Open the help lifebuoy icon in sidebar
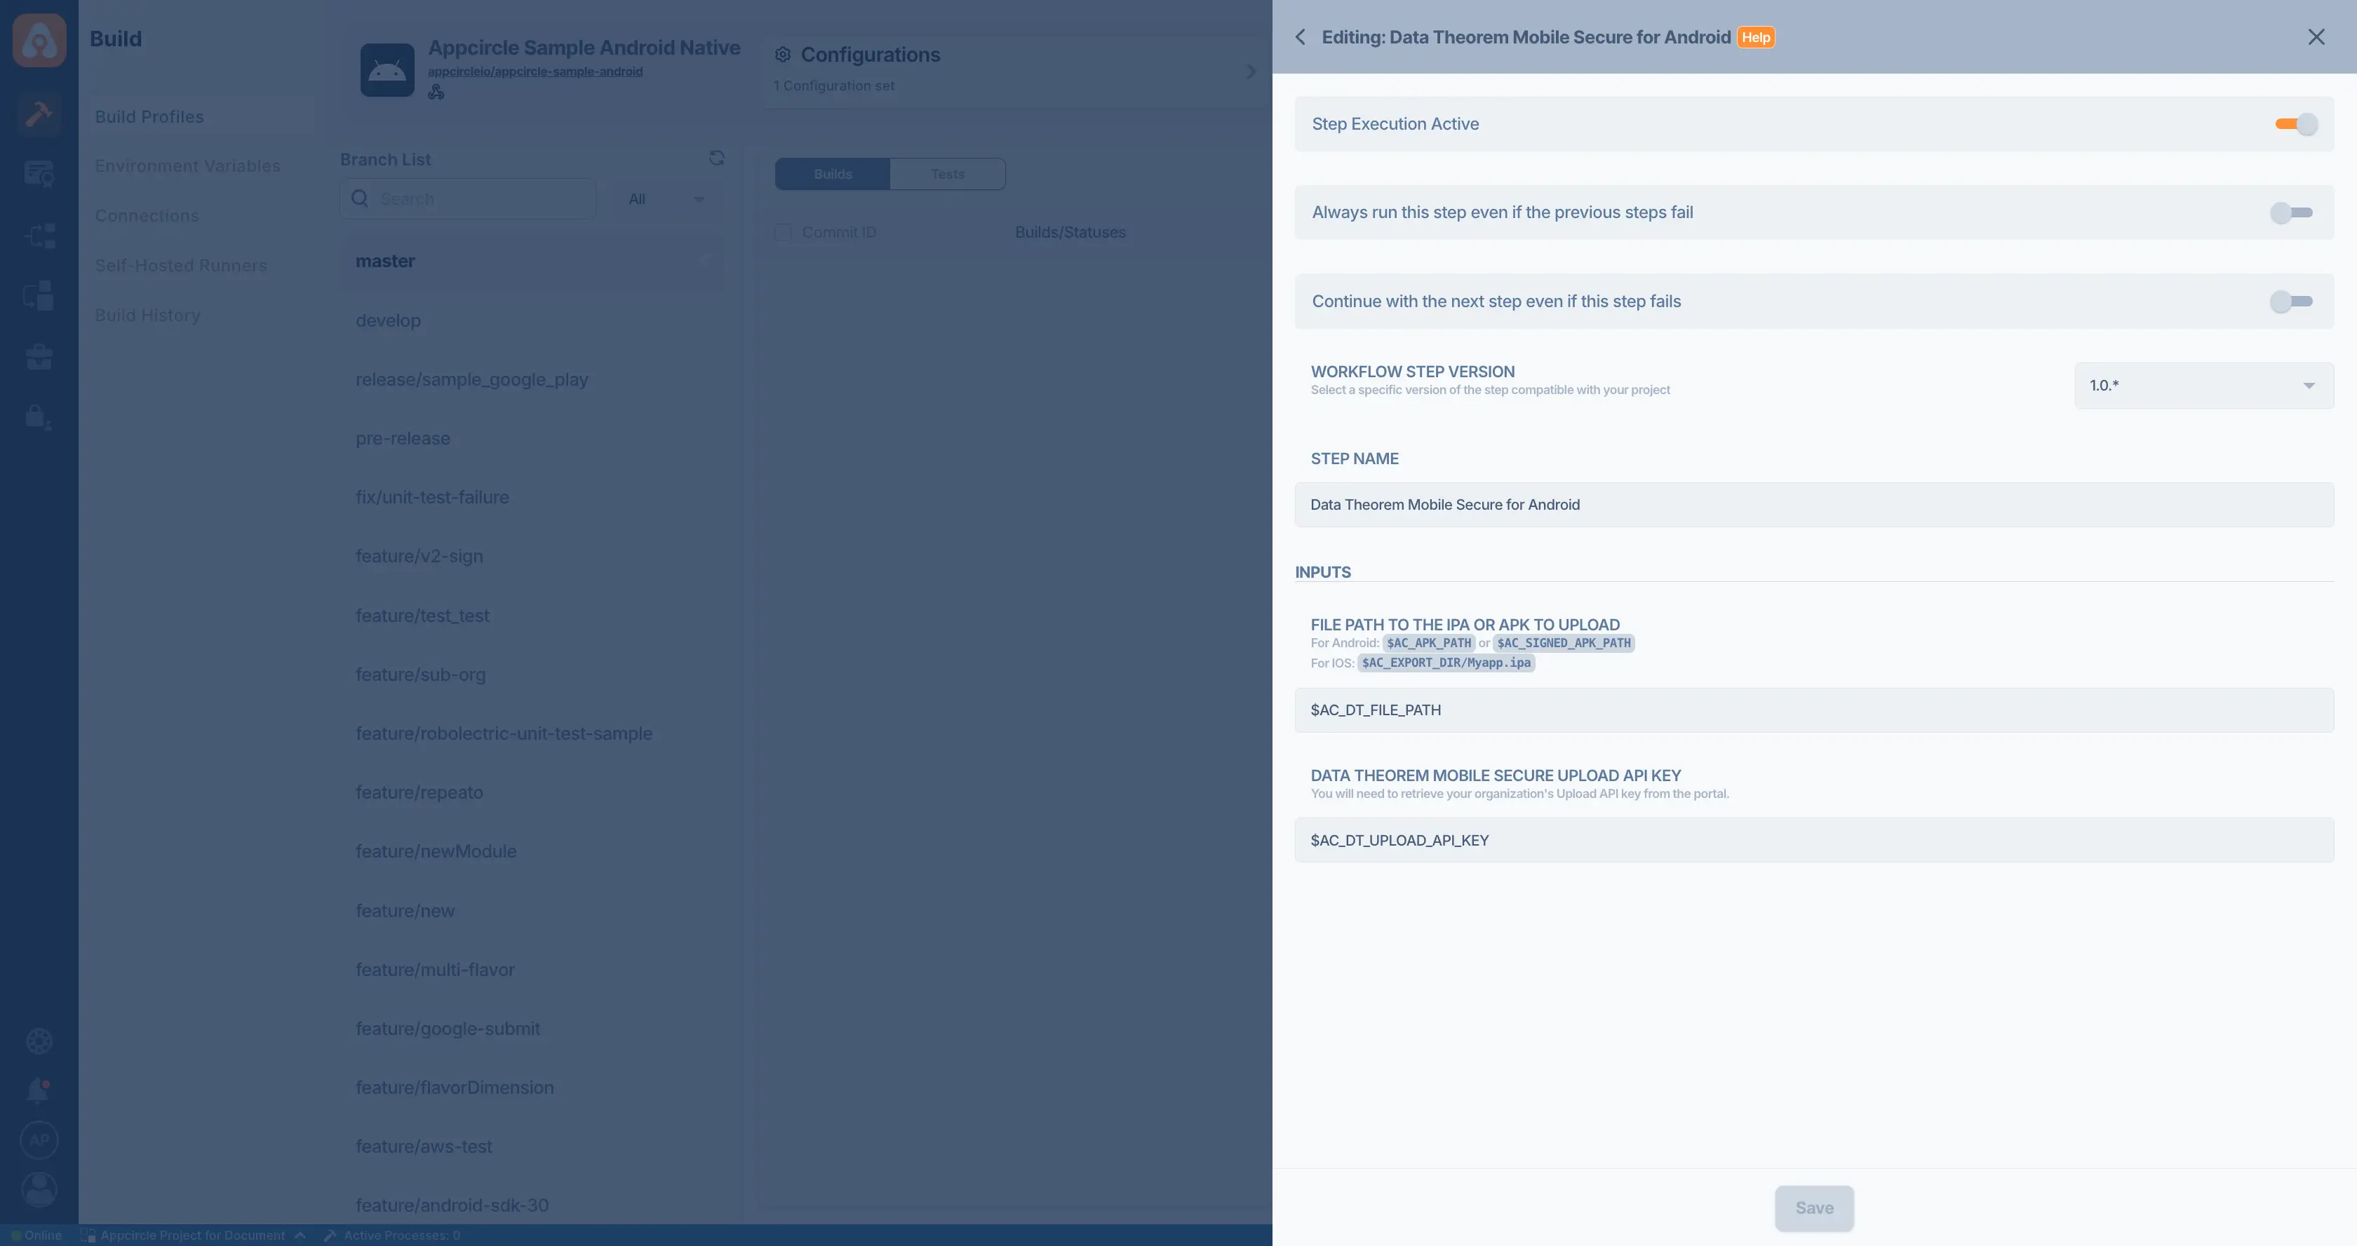 coord(39,1041)
